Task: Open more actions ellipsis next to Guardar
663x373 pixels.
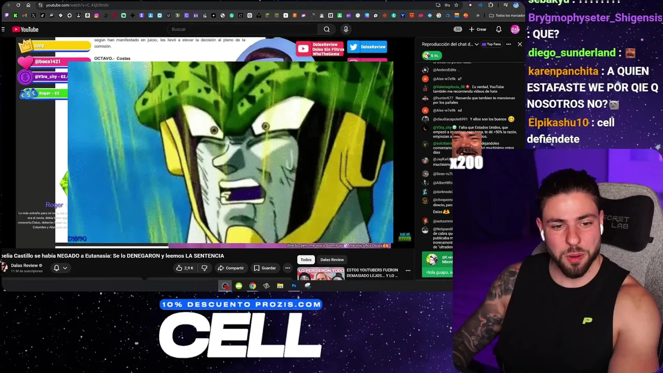Action: pos(287,268)
